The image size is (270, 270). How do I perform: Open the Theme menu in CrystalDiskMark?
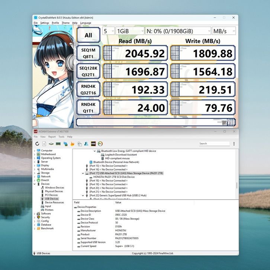point(65,23)
